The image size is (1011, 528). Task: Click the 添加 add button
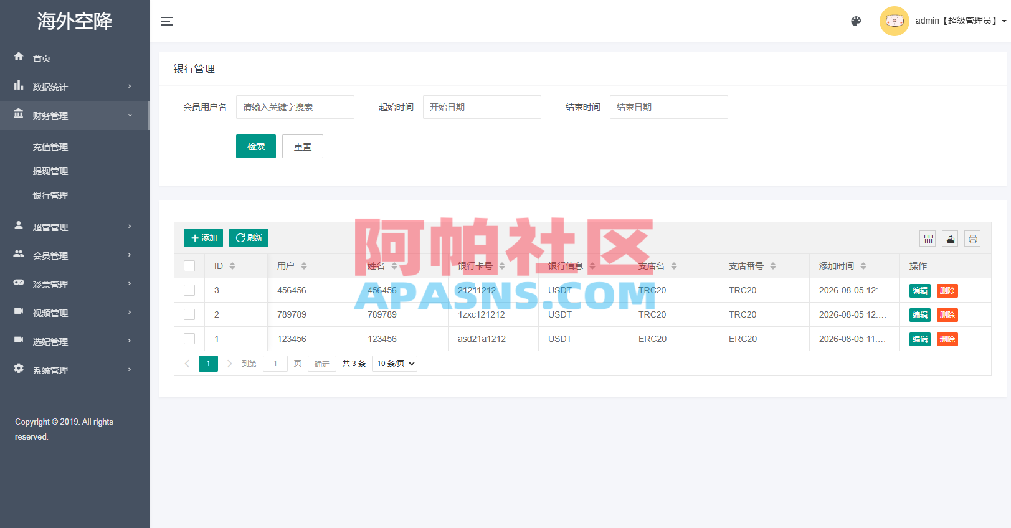203,238
